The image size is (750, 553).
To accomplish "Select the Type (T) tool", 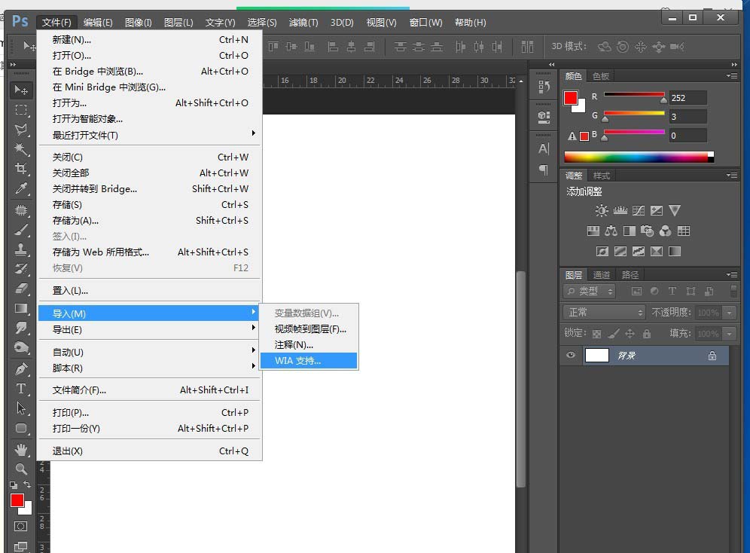I will [21, 389].
